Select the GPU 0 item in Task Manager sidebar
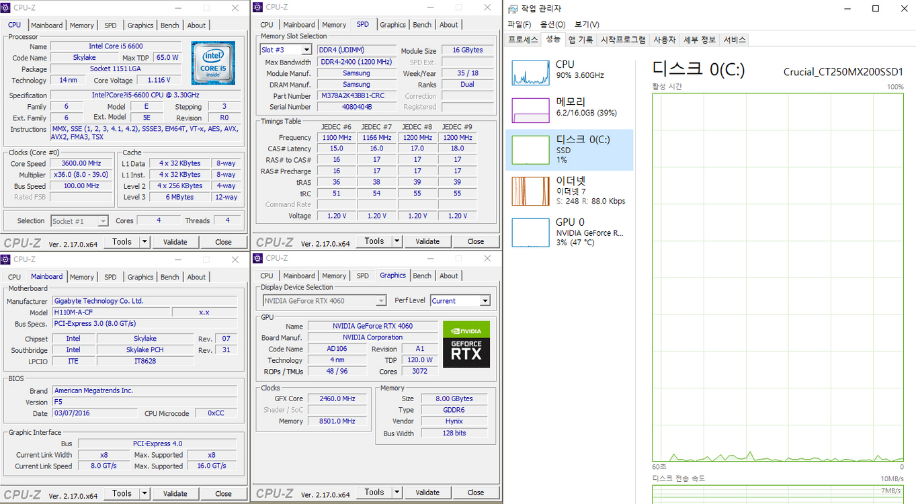Viewport: 916px width, 504px height. click(x=569, y=232)
